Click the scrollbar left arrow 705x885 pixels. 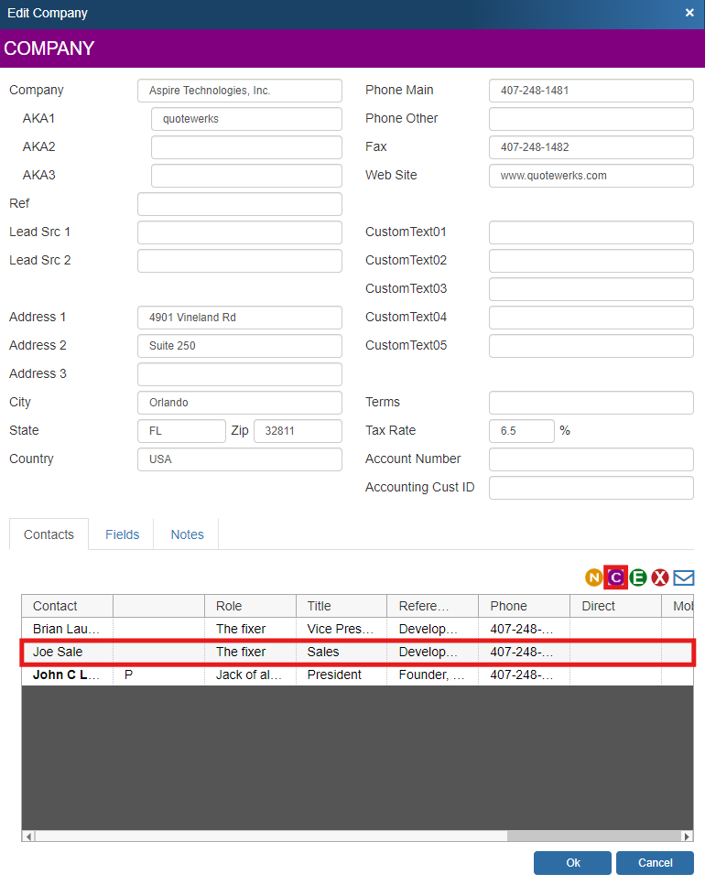tap(28, 836)
